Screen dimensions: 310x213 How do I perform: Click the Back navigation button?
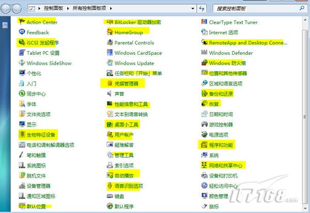coord(5,8)
